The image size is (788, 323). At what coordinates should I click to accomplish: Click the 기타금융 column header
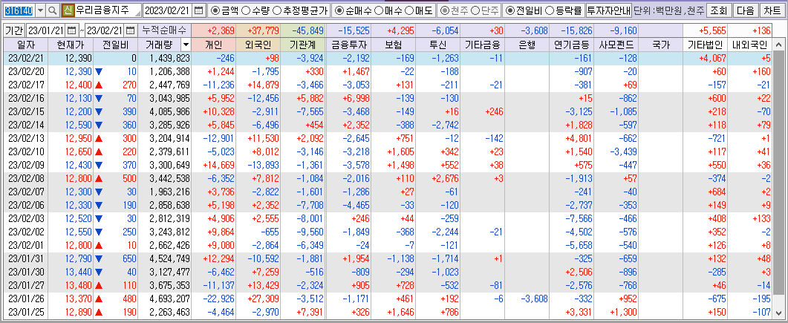coord(483,45)
